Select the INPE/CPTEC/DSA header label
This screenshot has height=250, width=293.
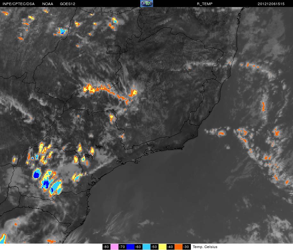coord(19,4)
